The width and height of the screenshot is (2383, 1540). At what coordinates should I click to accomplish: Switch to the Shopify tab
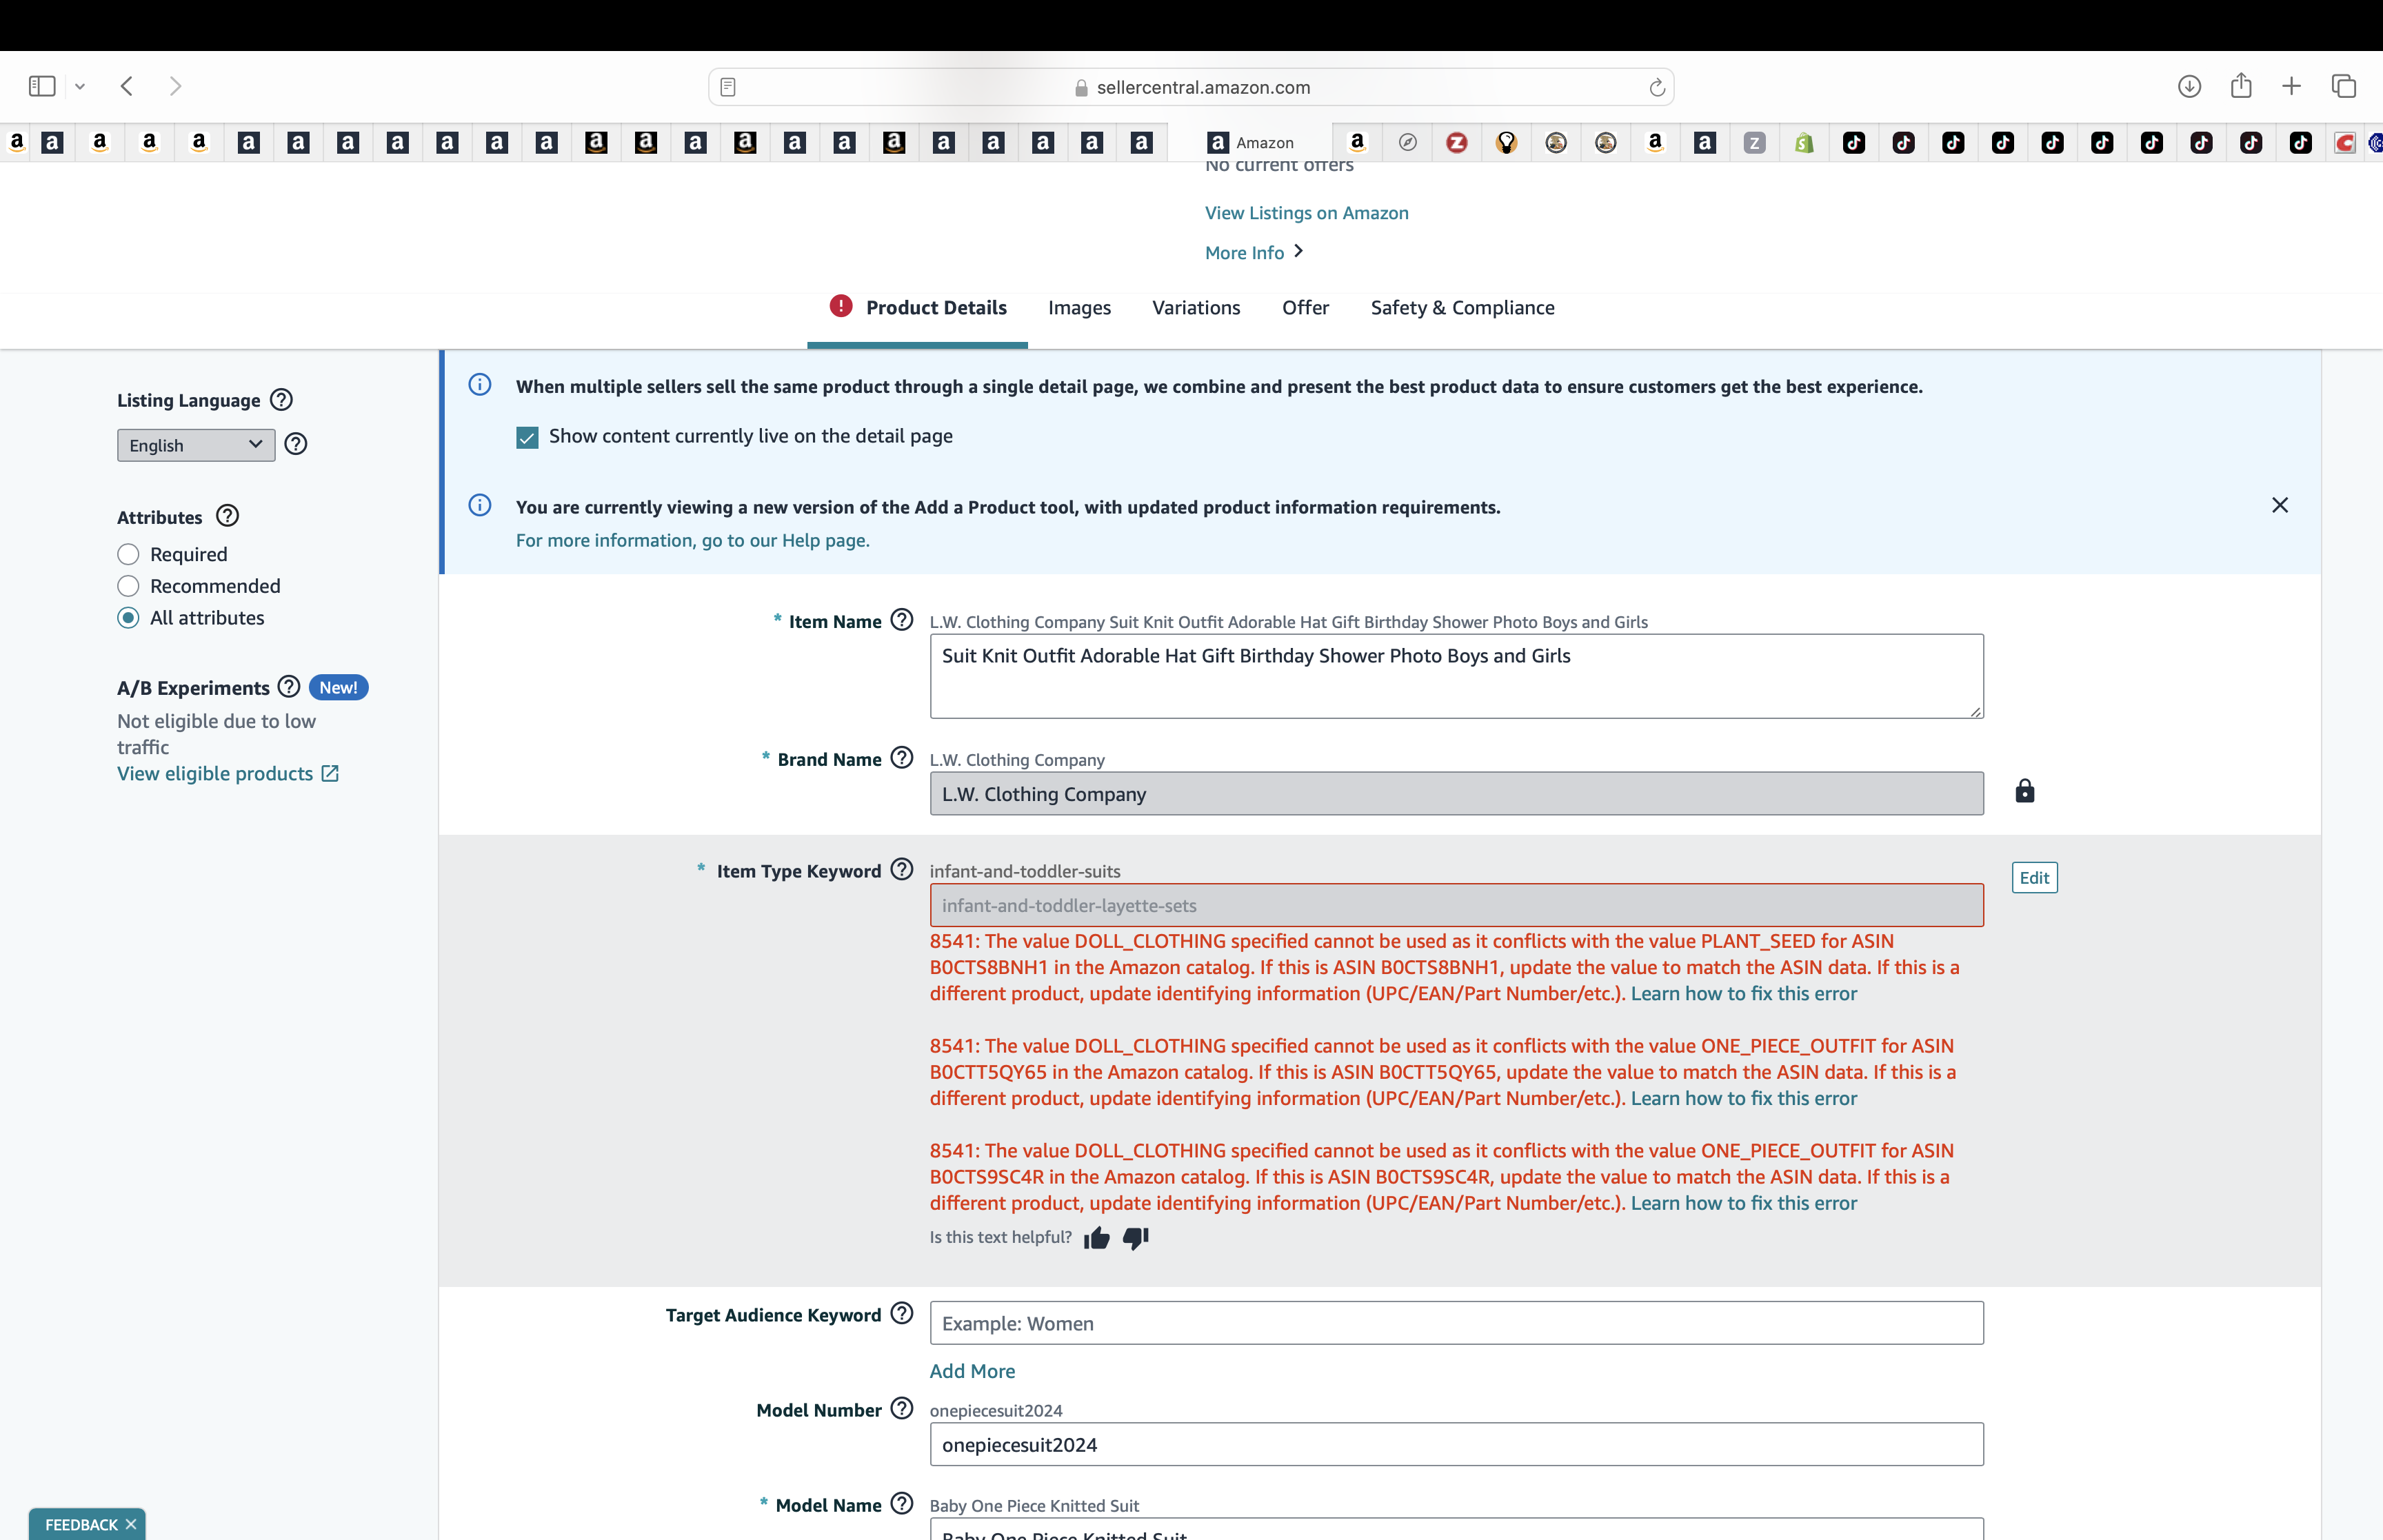(x=1804, y=142)
